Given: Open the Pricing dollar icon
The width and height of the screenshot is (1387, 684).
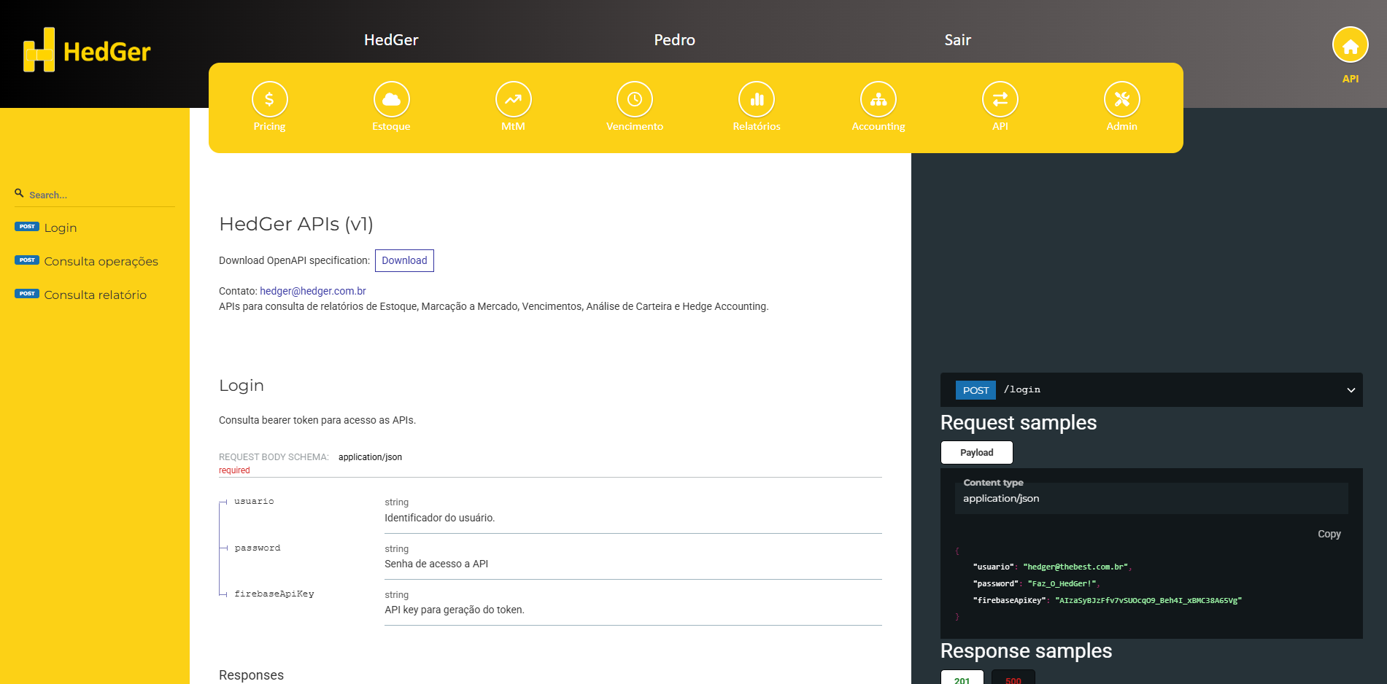Looking at the screenshot, I should point(269,99).
